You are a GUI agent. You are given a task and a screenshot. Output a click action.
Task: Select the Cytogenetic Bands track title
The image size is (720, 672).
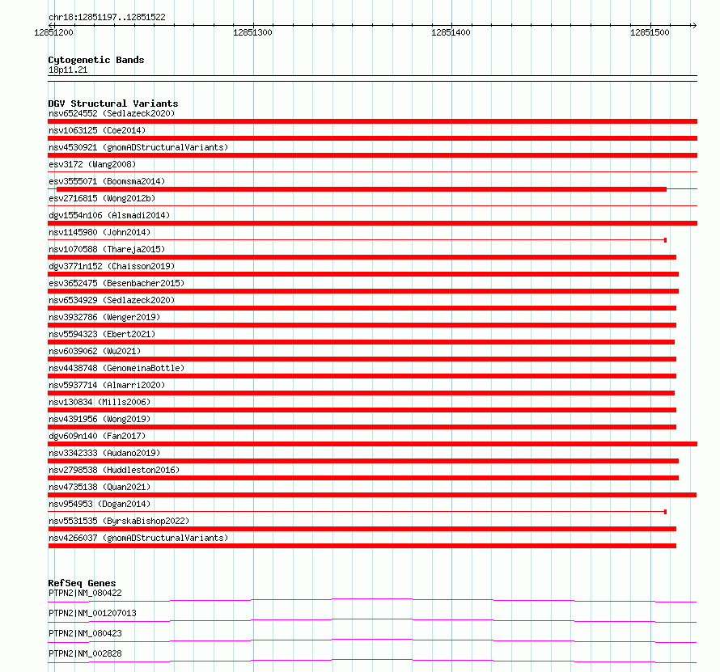tap(96, 60)
